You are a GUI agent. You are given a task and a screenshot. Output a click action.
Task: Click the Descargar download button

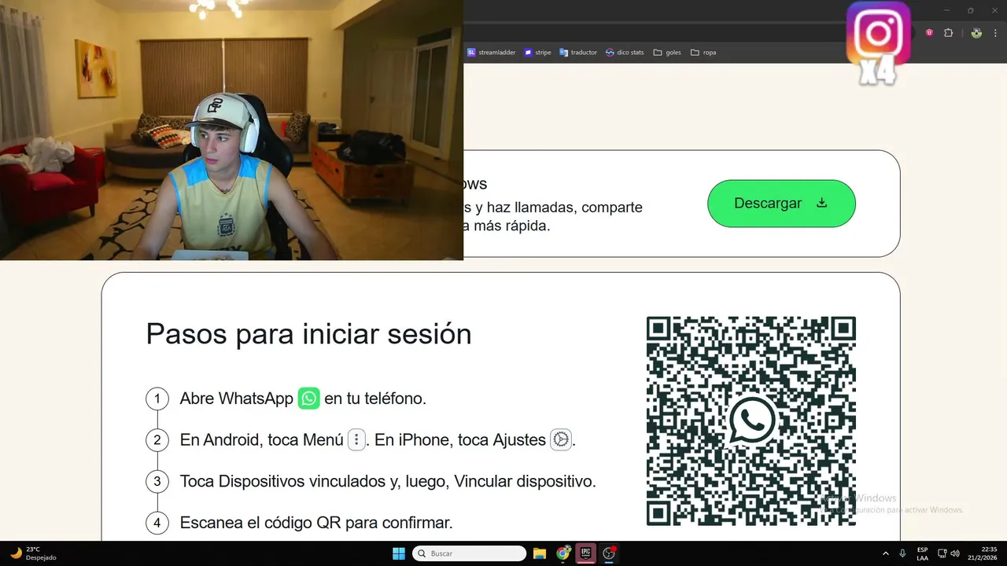tap(781, 204)
